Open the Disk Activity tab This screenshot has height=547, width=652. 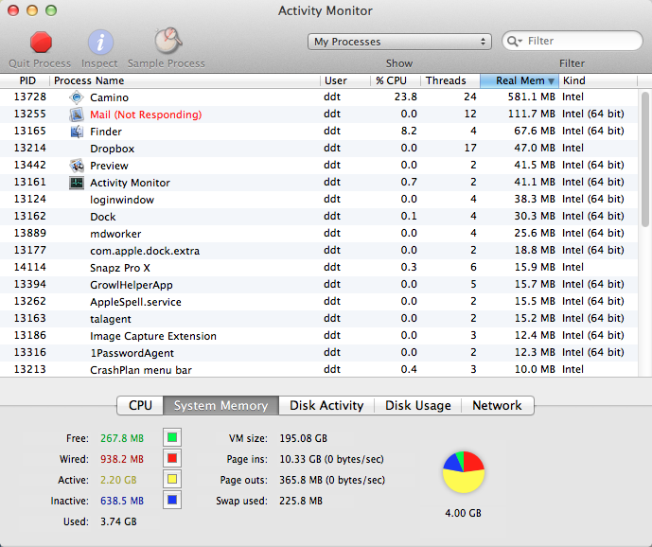coord(326,406)
